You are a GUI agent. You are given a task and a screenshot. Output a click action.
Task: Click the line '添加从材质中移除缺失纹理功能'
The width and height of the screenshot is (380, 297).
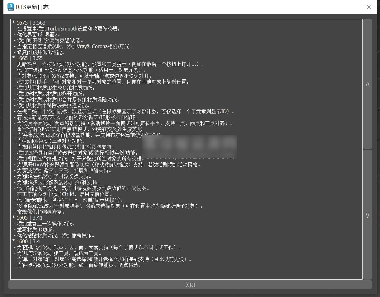pos(52,105)
